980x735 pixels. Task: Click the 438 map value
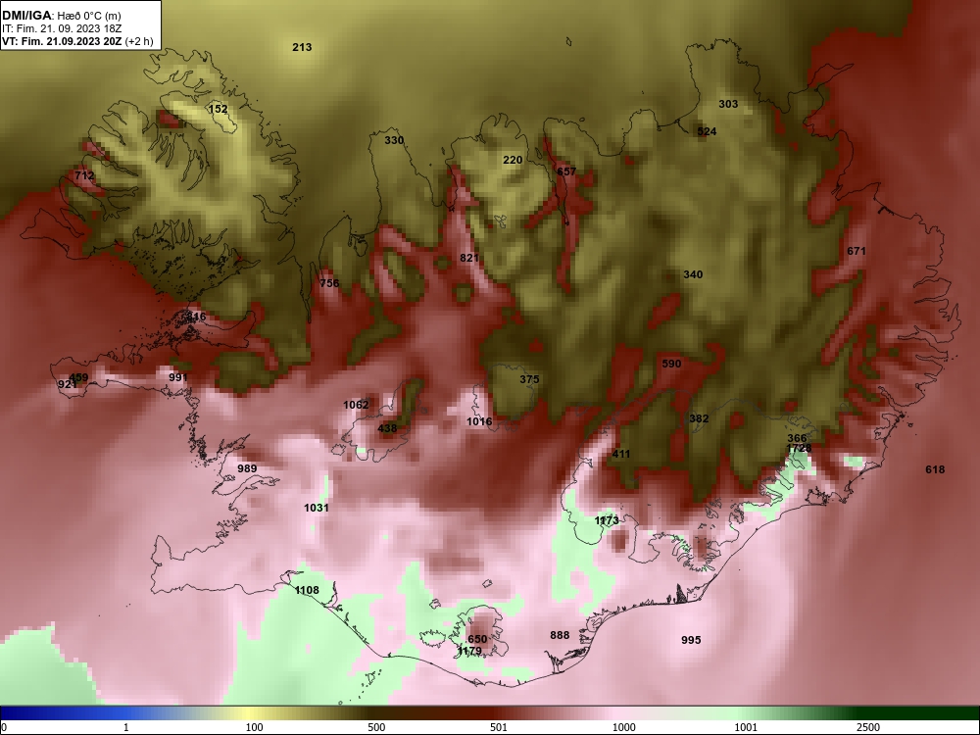coord(387,428)
